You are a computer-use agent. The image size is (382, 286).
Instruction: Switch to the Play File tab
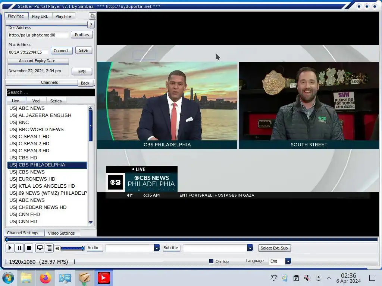63,16
